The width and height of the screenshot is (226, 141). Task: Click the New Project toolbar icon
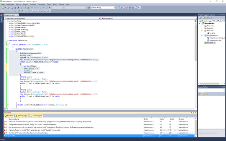[3, 8]
